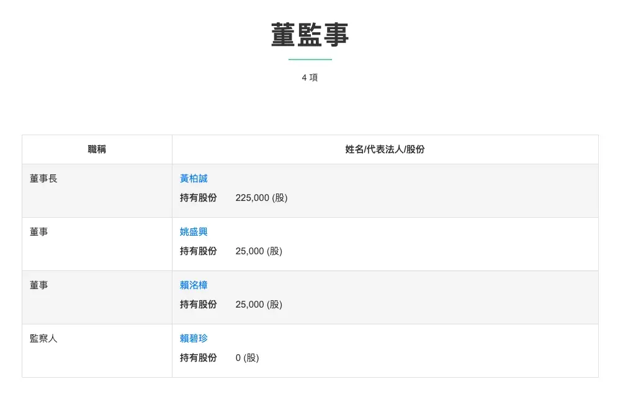The width and height of the screenshot is (623, 405).
Task: Open the 黃柏誠 name link
Action: (x=194, y=179)
